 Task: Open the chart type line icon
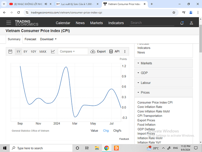(x=53, y=51)
